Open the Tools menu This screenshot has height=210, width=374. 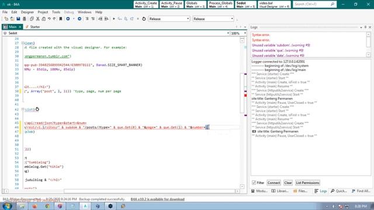[56, 12]
